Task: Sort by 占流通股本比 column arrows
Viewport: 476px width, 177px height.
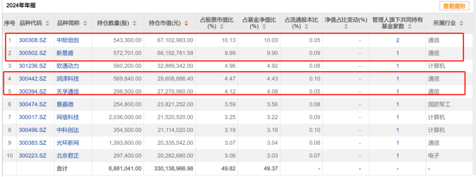Action: point(306,26)
